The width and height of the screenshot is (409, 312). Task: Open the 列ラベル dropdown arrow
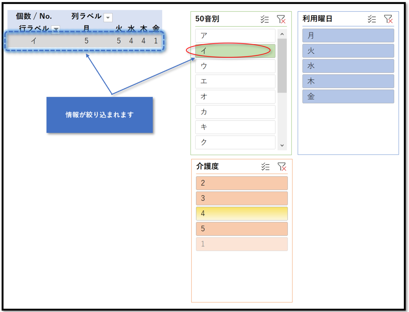tap(108, 17)
